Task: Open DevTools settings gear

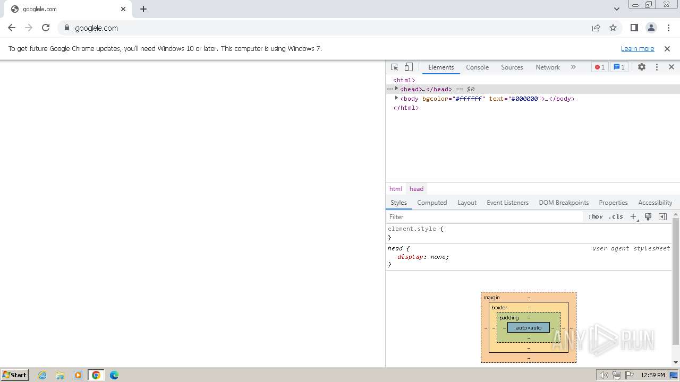Action: click(x=642, y=67)
